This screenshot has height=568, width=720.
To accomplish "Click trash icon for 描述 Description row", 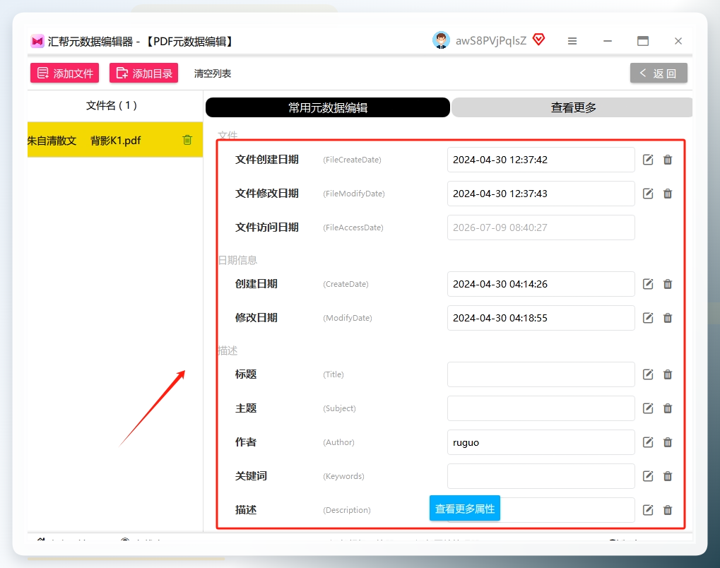I will pos(668,510).
